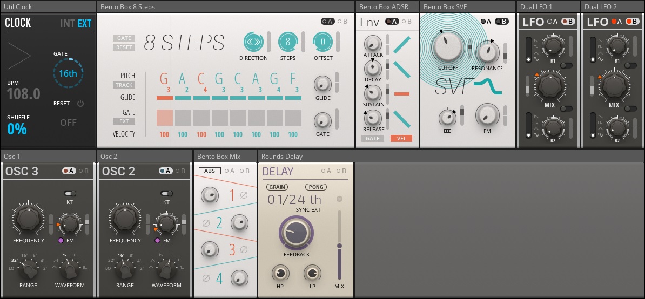Click the OSC 3 RANGE selector knob
This screenshot has width=645, height=299.
click(29, 270)
